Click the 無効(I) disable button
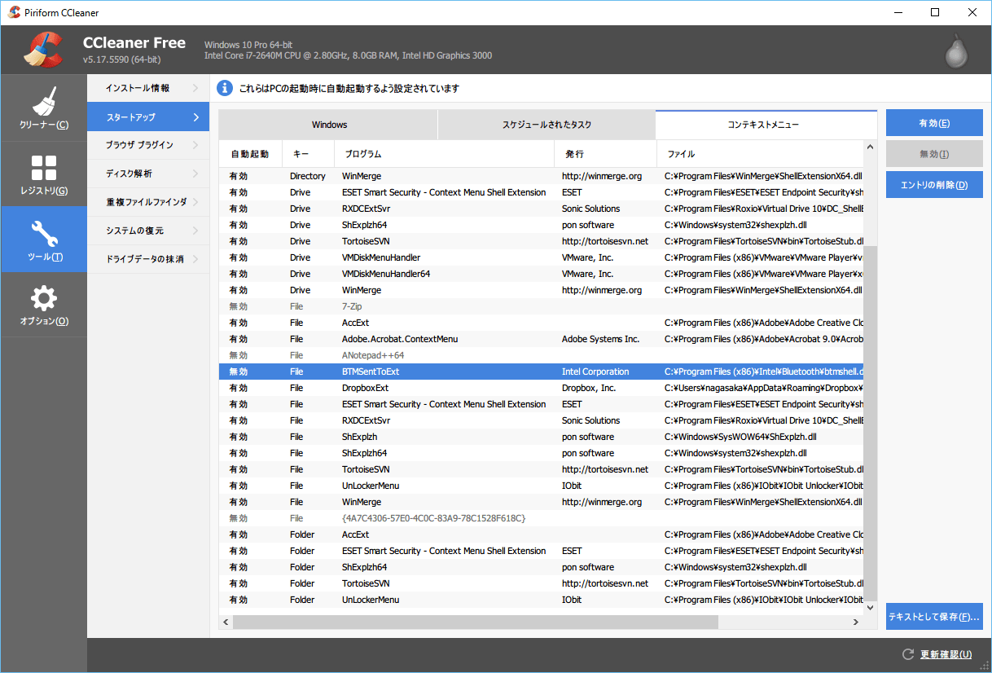Viewport: 992px width, 673px height. coord(934,154)
